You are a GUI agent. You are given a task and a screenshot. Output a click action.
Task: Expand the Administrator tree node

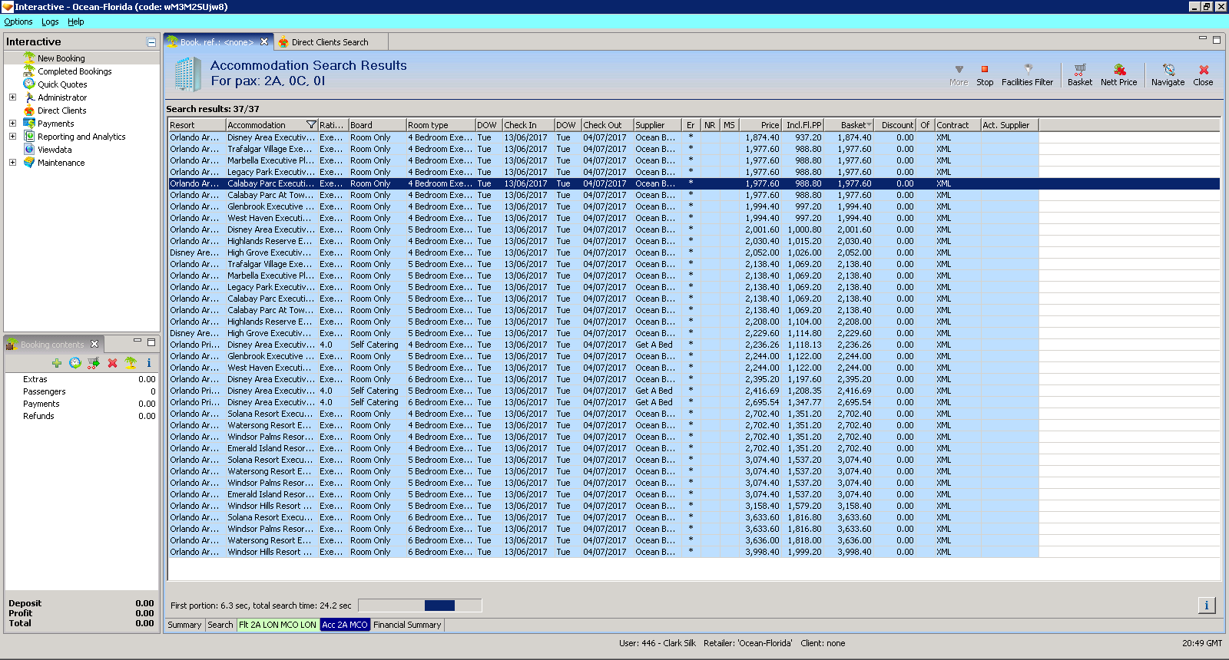[12, 97]
